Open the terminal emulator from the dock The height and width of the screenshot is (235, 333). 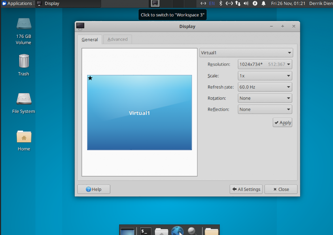(145, 231)
